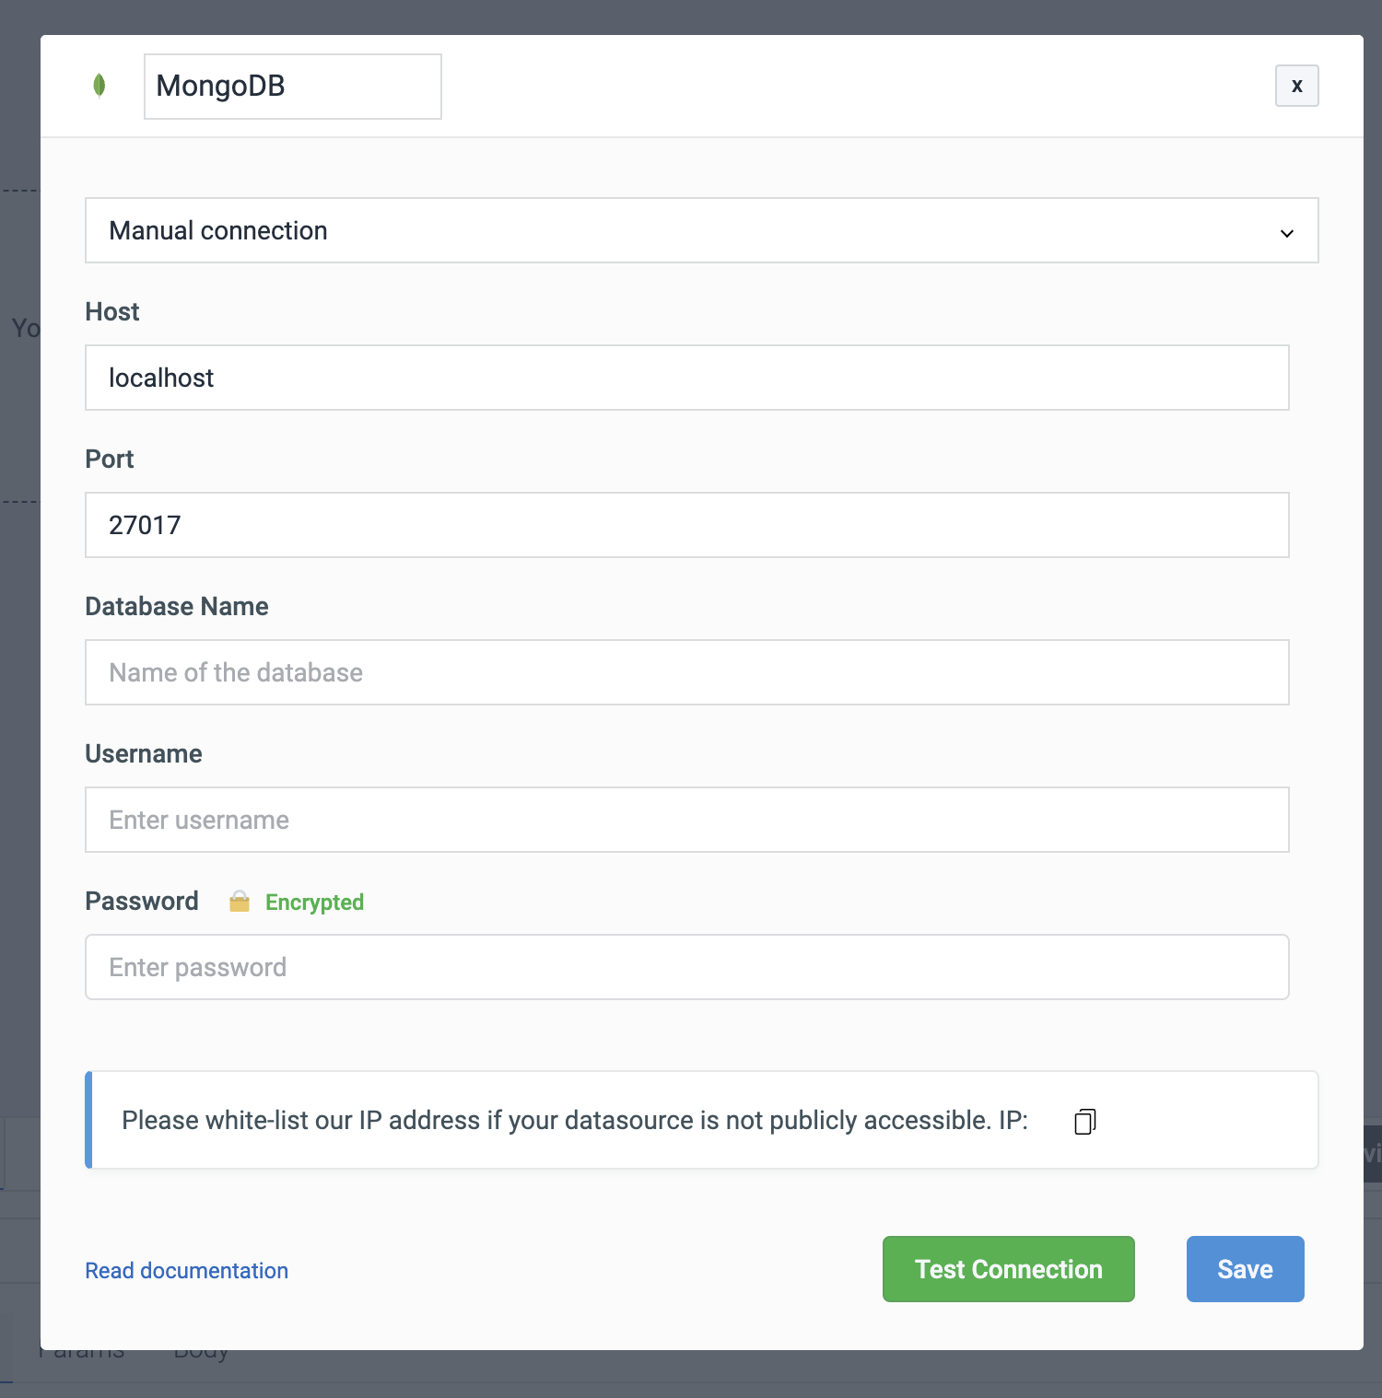Click the Encrypted label beside the lock icon
This screenshot has height=1398, width=1382.
coord(313,903)
